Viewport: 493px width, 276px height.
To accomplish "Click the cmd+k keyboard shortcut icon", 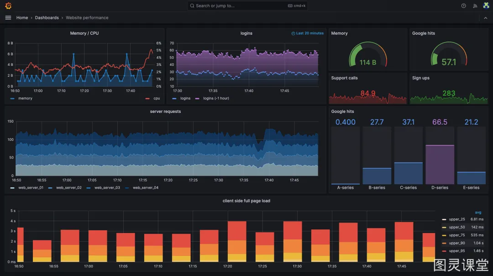I will click(290, 5).
